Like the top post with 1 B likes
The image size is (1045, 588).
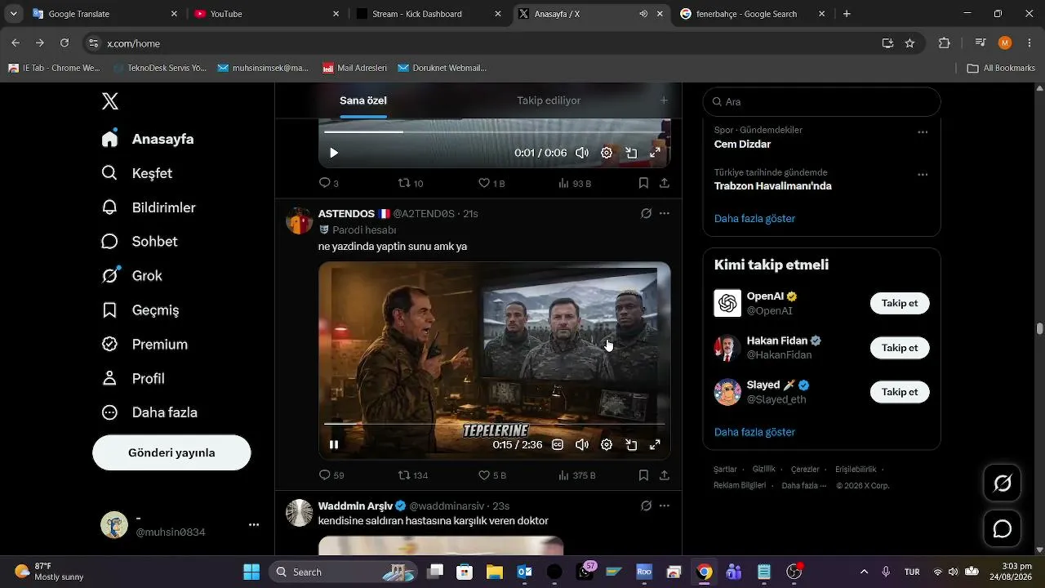[x=491, y=183]
